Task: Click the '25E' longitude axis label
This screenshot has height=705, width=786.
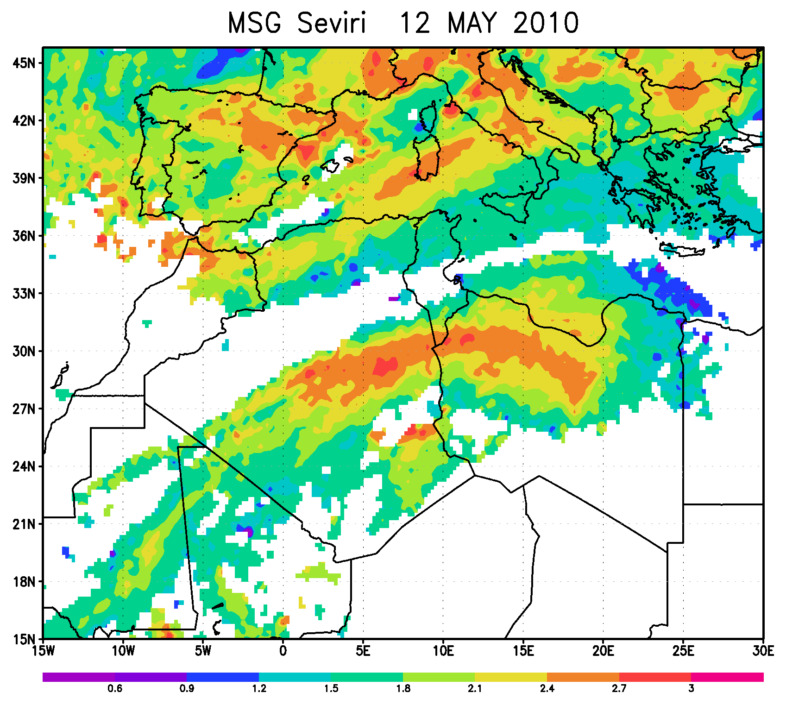Action: (x=684, y=651)
